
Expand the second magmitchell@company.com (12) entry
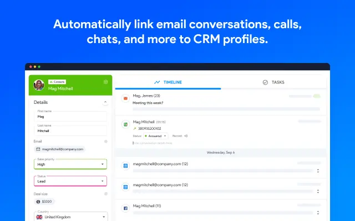[x=318, y=192]
